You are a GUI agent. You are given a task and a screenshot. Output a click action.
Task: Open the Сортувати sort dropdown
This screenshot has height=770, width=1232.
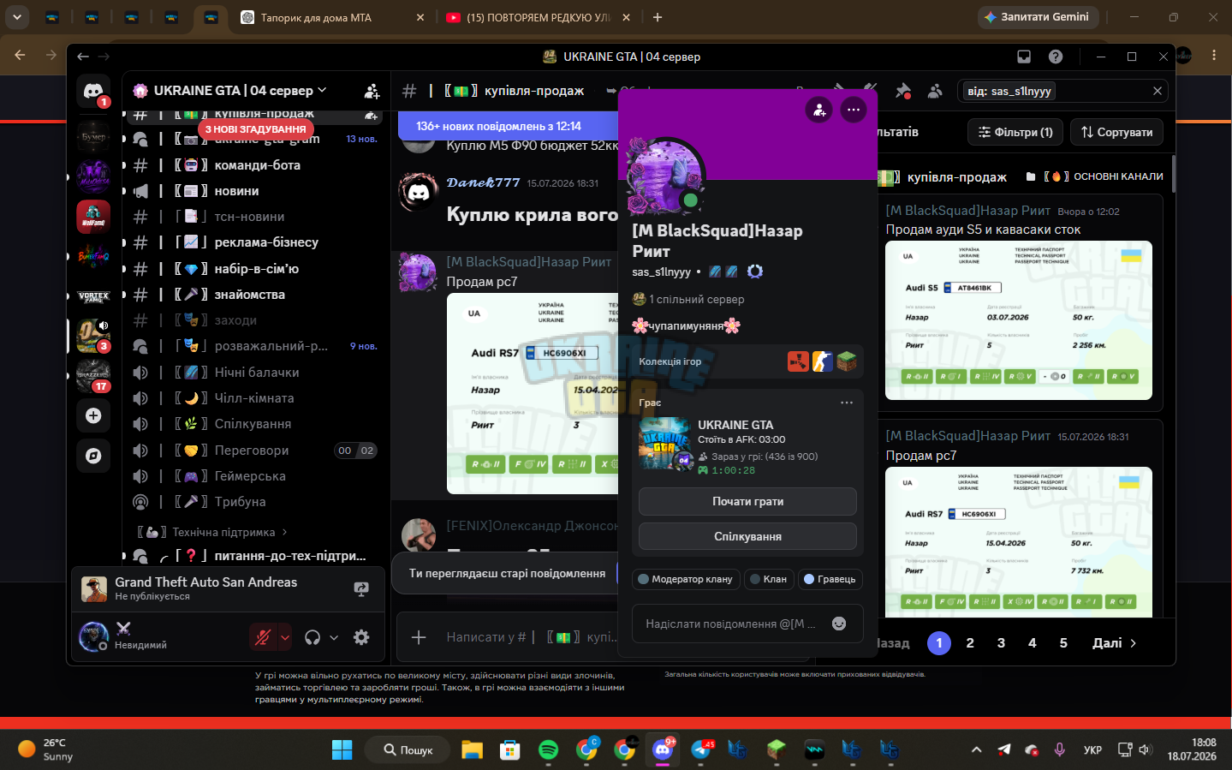(1116, 132)
